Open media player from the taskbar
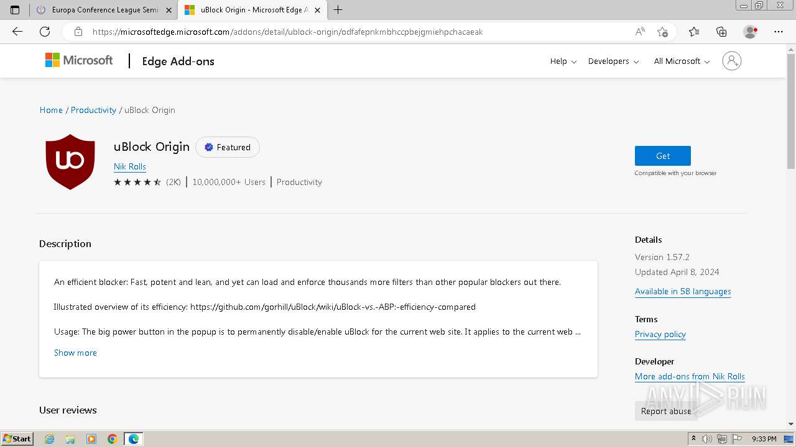Viewport: 796px width, 447px height. pos(91,439)
